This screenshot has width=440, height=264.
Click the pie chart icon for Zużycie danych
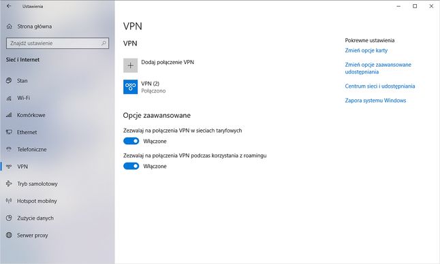coord(9,218)
